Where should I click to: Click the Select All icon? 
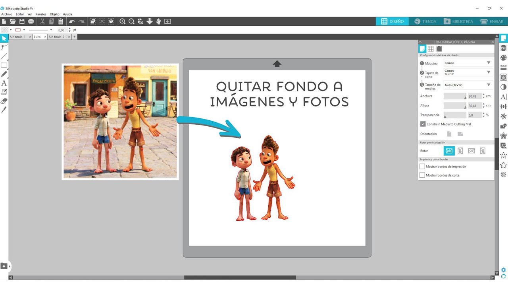click(x=93, y=21)
